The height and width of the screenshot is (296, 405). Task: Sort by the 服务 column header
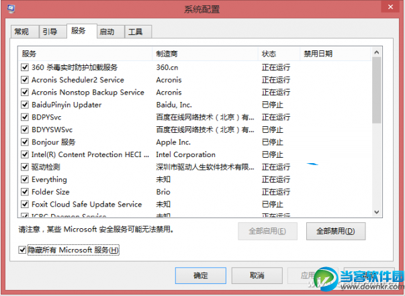pos(85,54)
